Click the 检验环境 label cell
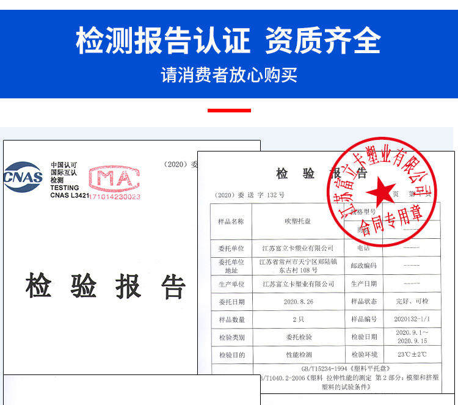 (x=365, y=355)
